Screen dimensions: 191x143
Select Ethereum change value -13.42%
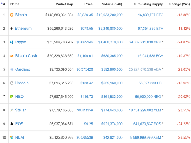coord(184,29)
